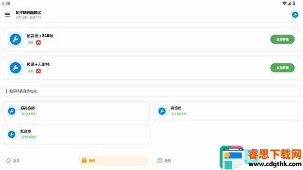Tap green tag under 超高音质
Image resolution: width=303 pixels, height=170 pixels.
(28, 114)
